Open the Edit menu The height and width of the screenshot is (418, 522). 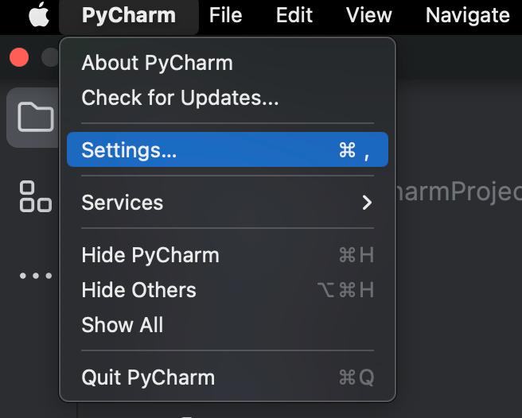294,15
